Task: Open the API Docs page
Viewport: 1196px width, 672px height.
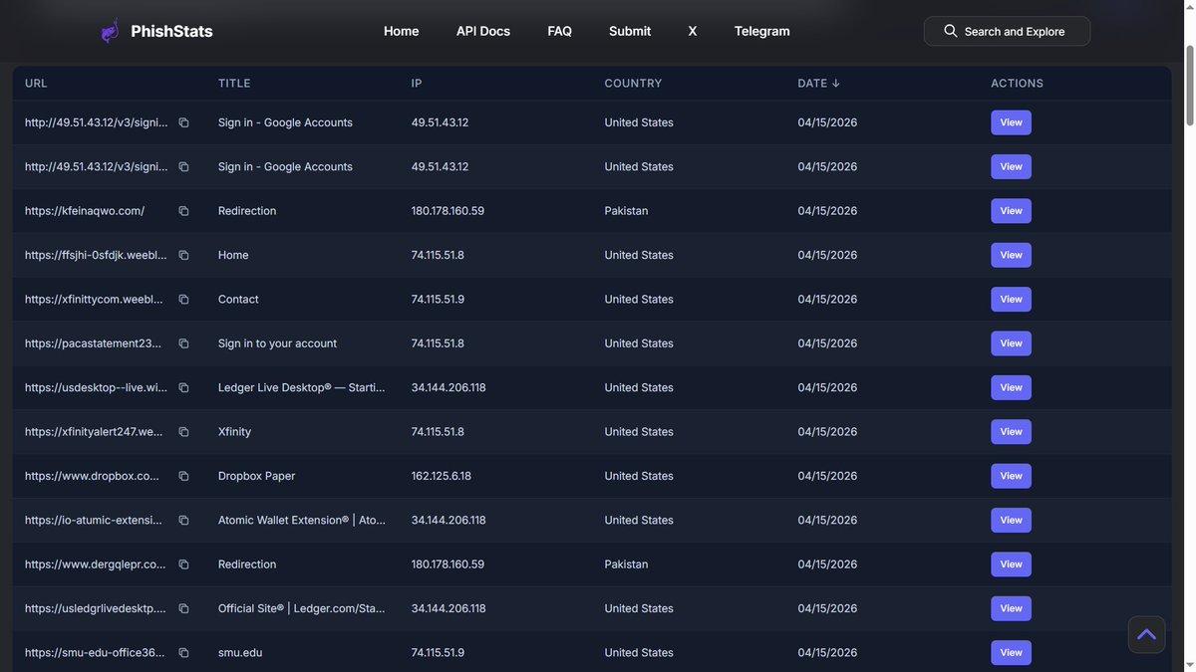Action: tap(483, 31)
